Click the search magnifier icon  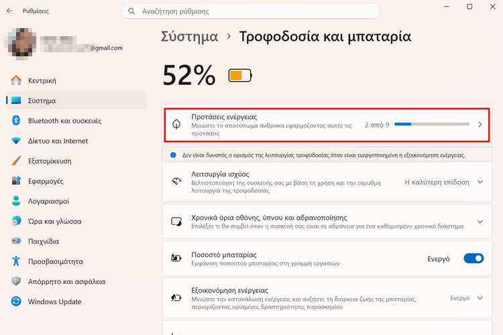(x=132, y=11)
